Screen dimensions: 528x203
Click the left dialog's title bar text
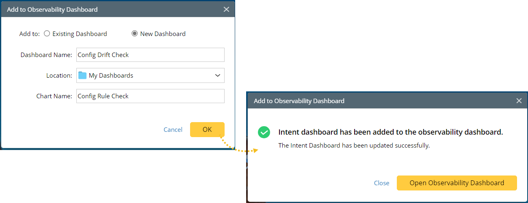[52, 9]
